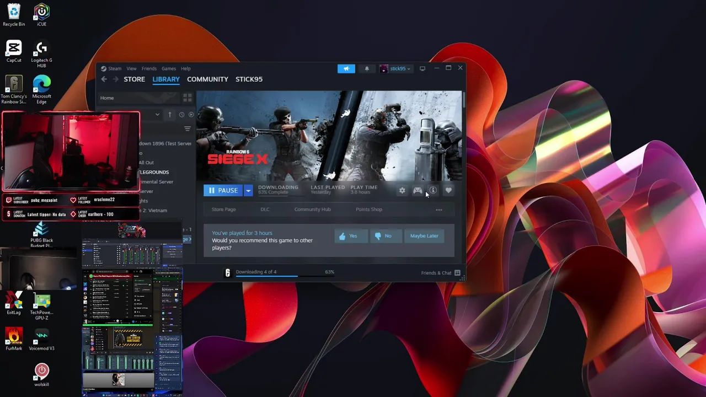The image size is (706, 397).
Task: Click download progress bar at bottom
Action: click(285, 276)
